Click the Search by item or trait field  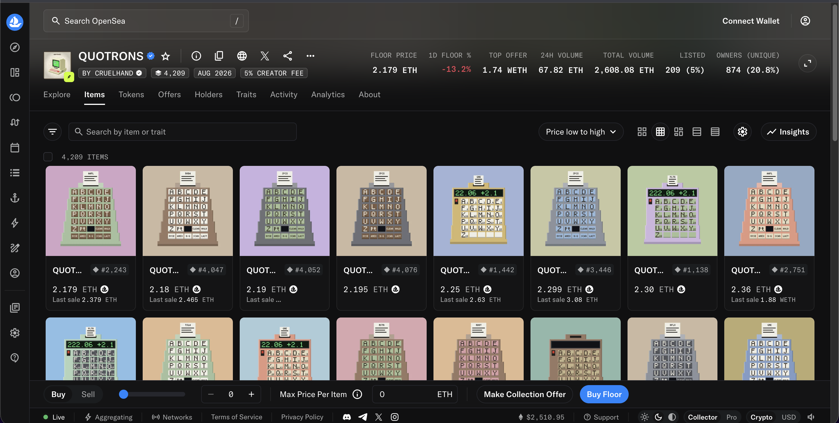[x=182, y=131]
